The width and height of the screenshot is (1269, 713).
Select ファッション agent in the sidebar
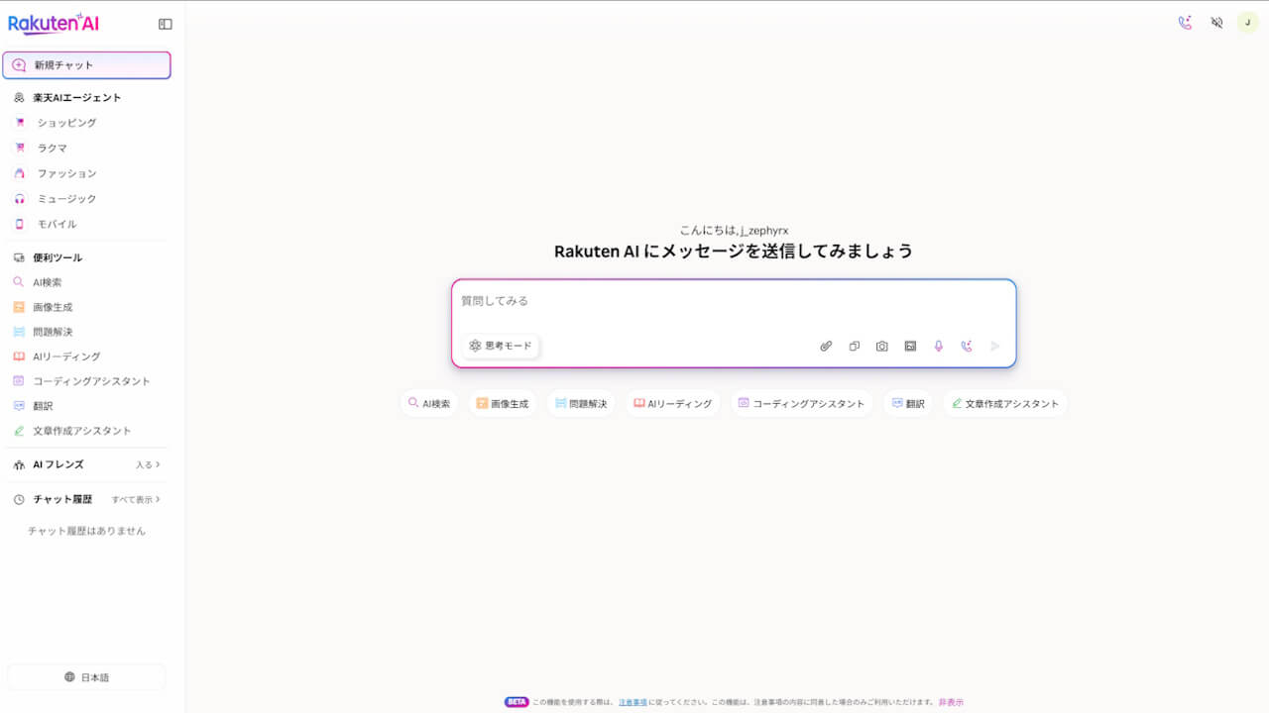[x=66, y=173]
